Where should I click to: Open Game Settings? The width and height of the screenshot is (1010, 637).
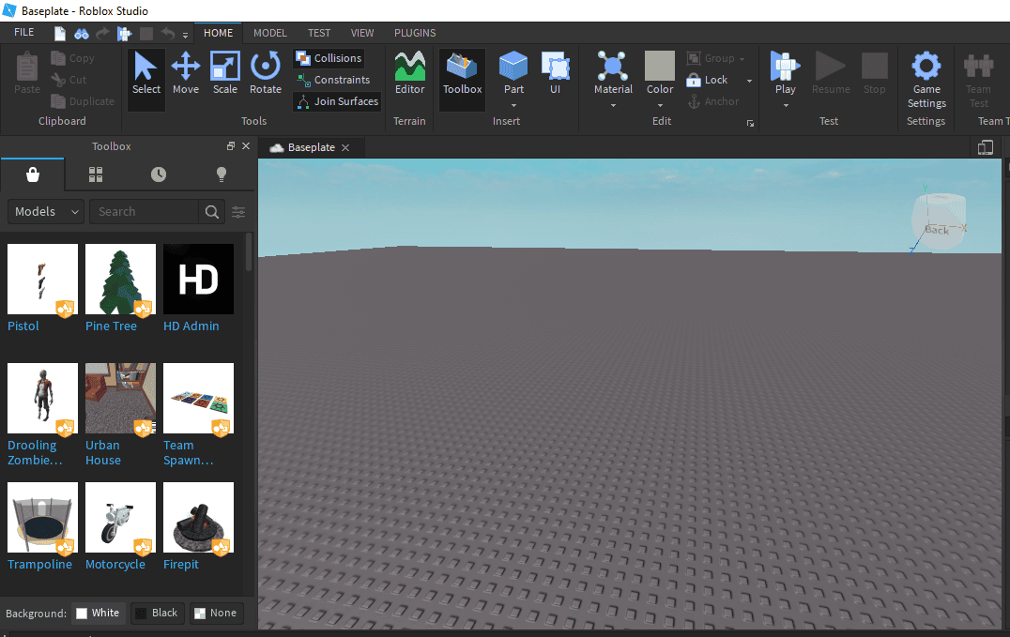tap(926, 80)
